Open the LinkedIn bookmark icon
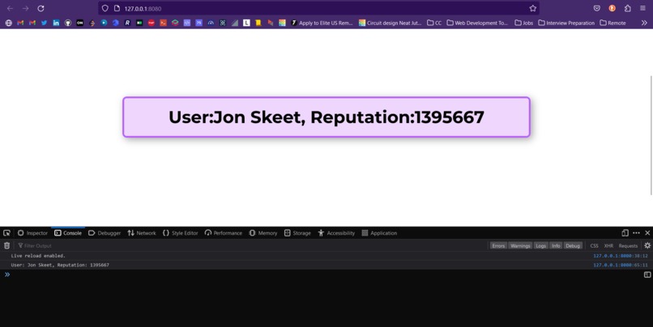The image size is (653, 327). (x=56, y=23)
